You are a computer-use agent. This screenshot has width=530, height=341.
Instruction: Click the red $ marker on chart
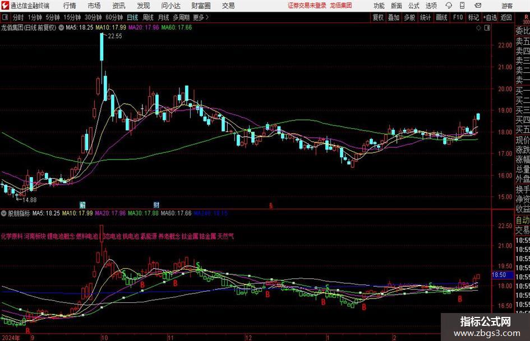271,205
